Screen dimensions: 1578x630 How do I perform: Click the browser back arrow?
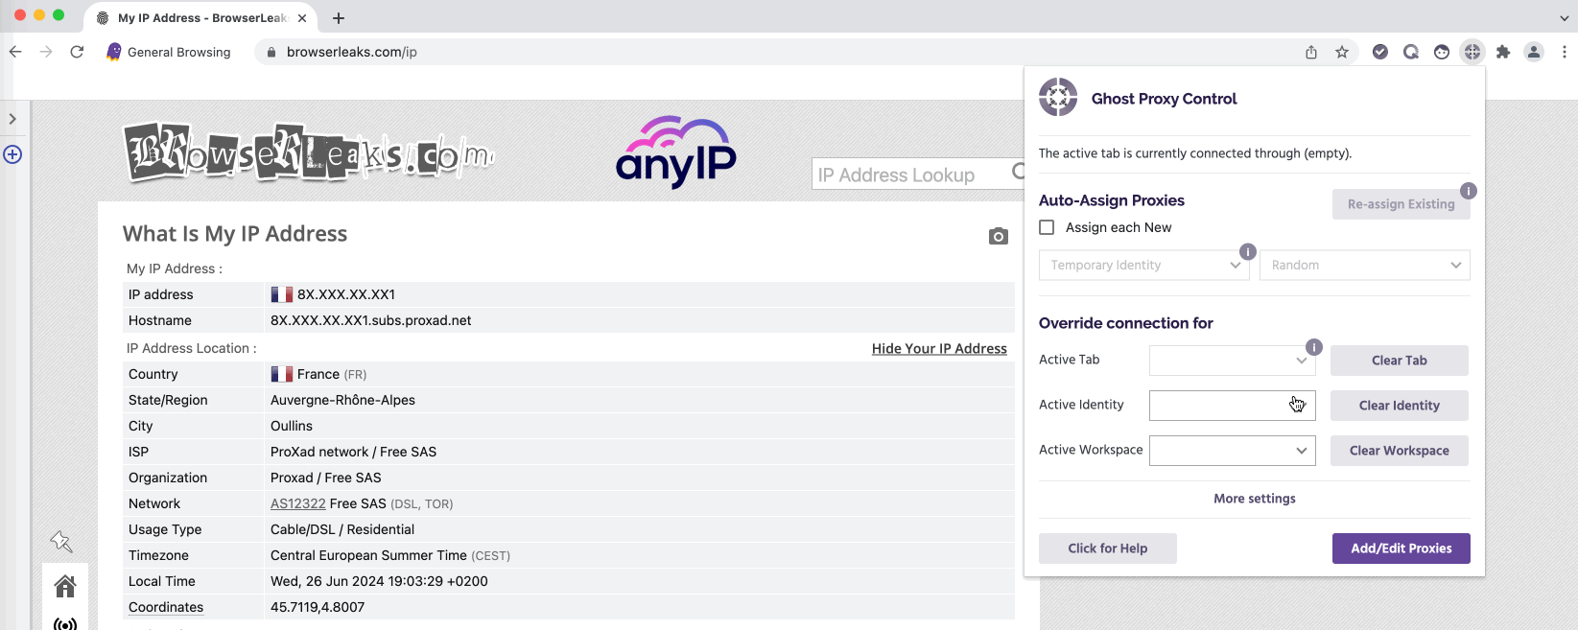[x=15, y=52]
